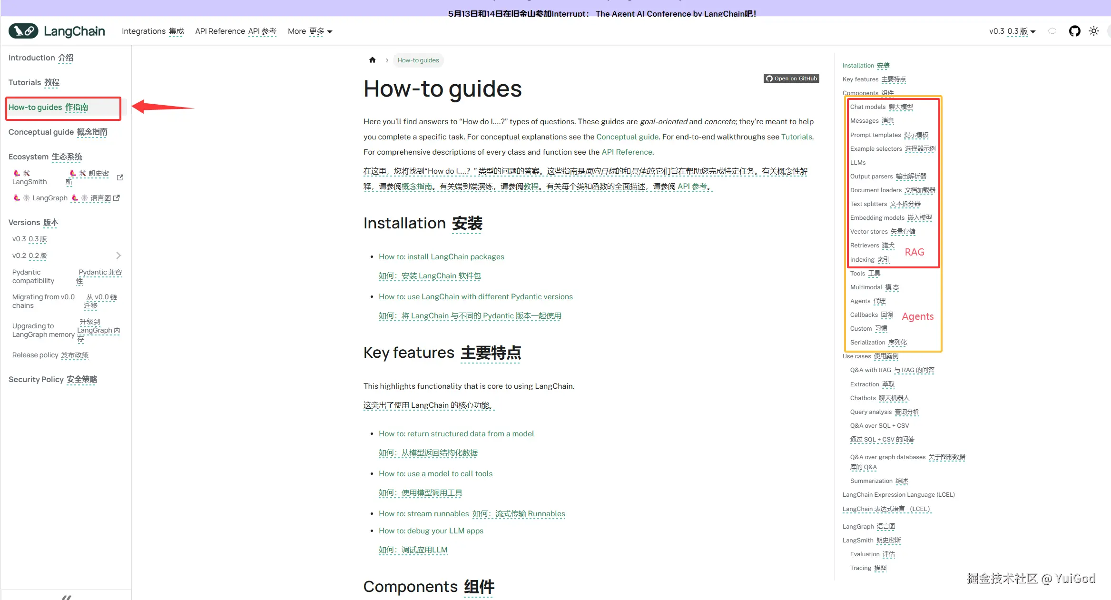Open Upgrading to LangGraph memory in the sidebar
This screenshot has height=600, width=1111.
pos(66,330)
